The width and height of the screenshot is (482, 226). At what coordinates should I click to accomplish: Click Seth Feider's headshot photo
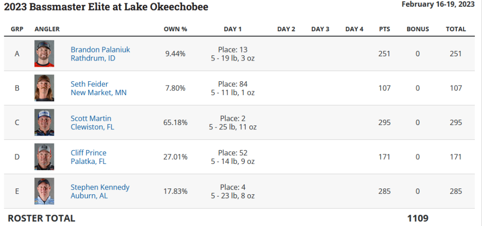click(44, 88)
